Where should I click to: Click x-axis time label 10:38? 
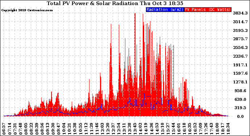click(x=75, y=128)
